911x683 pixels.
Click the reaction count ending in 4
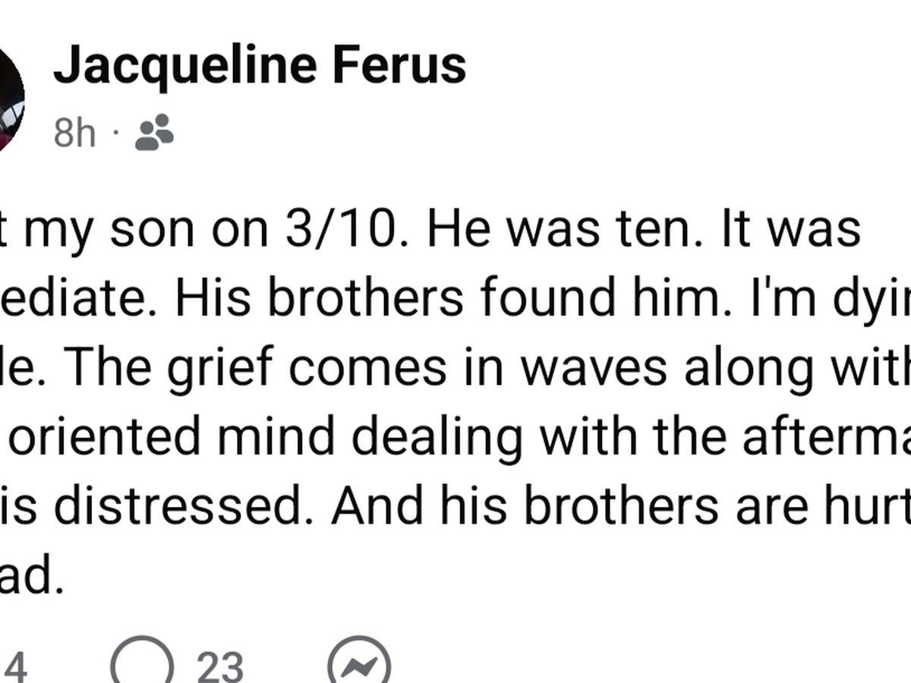[15, 666]
